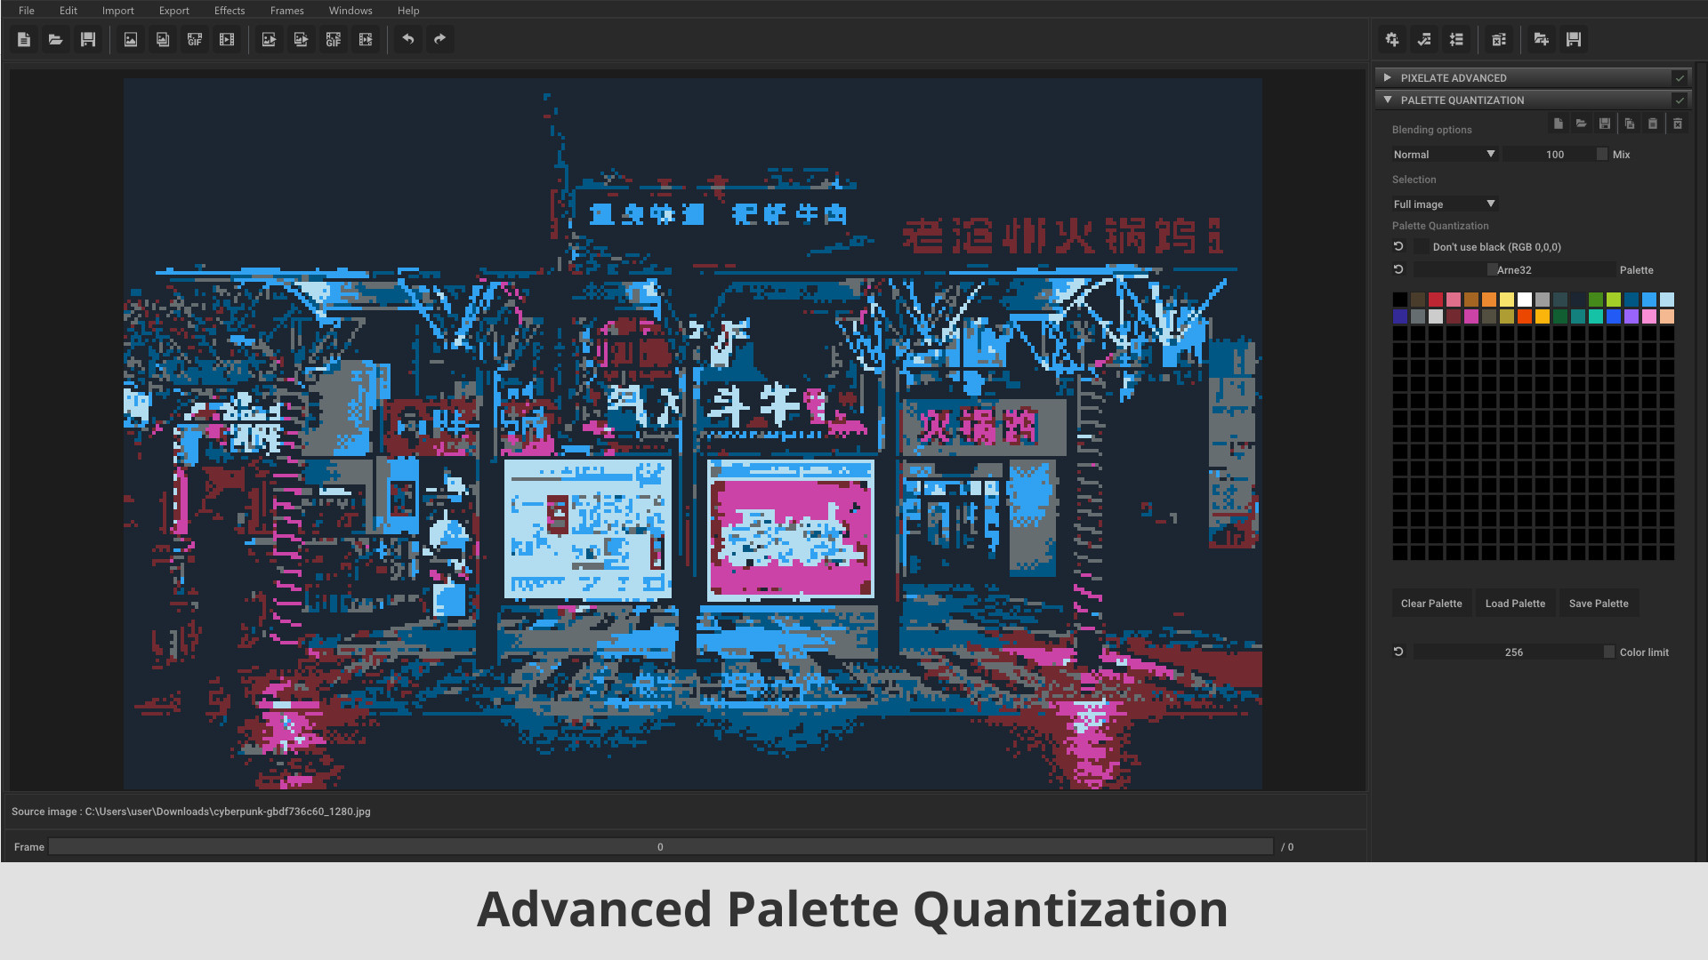Screen dimensions: 1708x960
Task: Click the Export GIF toolbar icon
Action: [x=333, y=39]
